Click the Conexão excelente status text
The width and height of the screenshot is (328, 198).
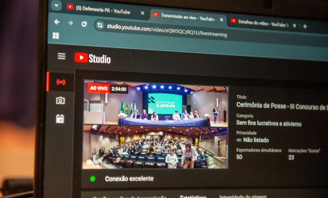(x=129, y=179)
